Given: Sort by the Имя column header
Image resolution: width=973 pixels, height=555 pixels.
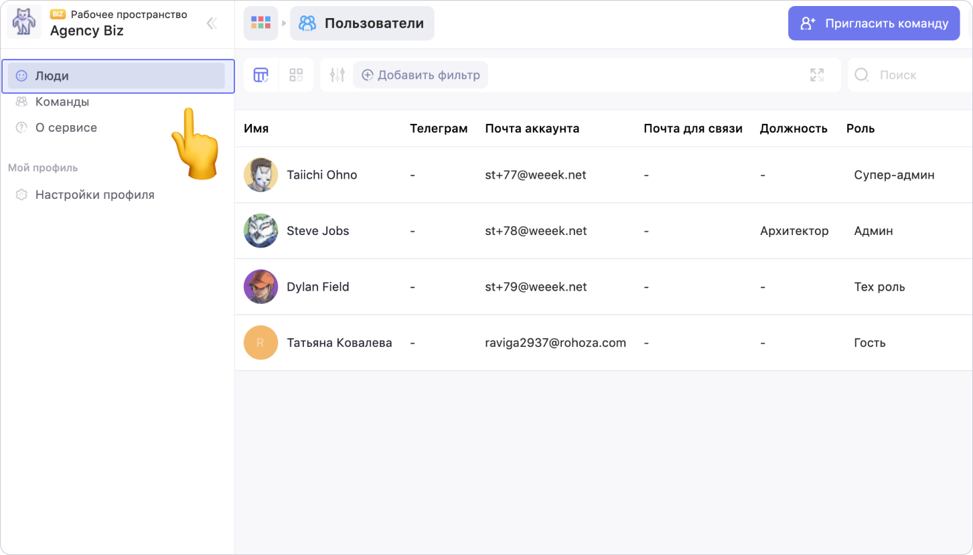Looking at the screenshot, I should point(256,129).
